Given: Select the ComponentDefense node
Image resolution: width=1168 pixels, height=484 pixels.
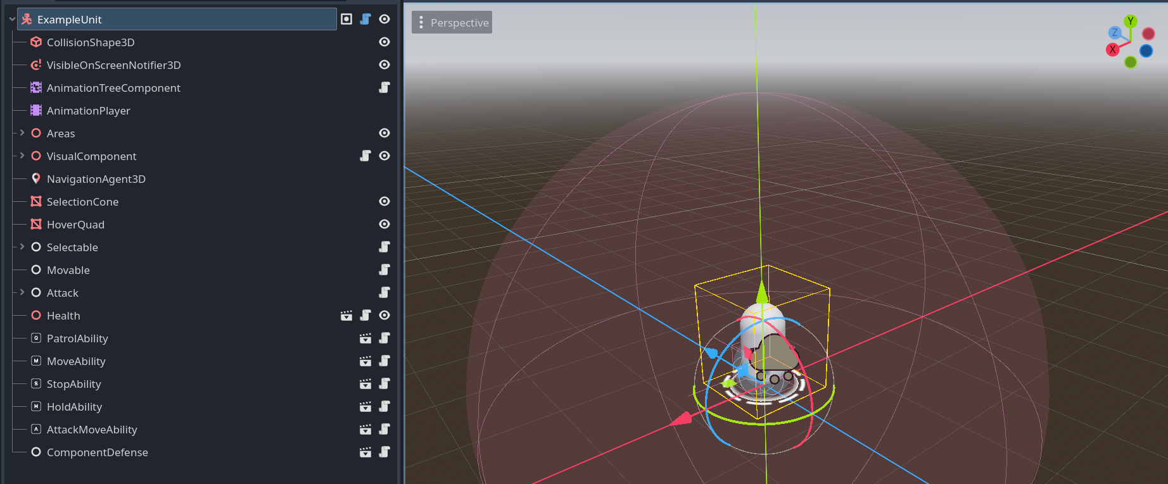Looking at the screenshot, I should coord(98,452).
